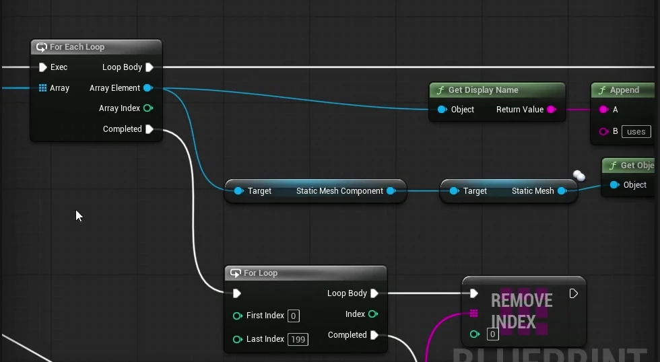
Task: Click the For Loop Index output pin
Action: (373, 314)
